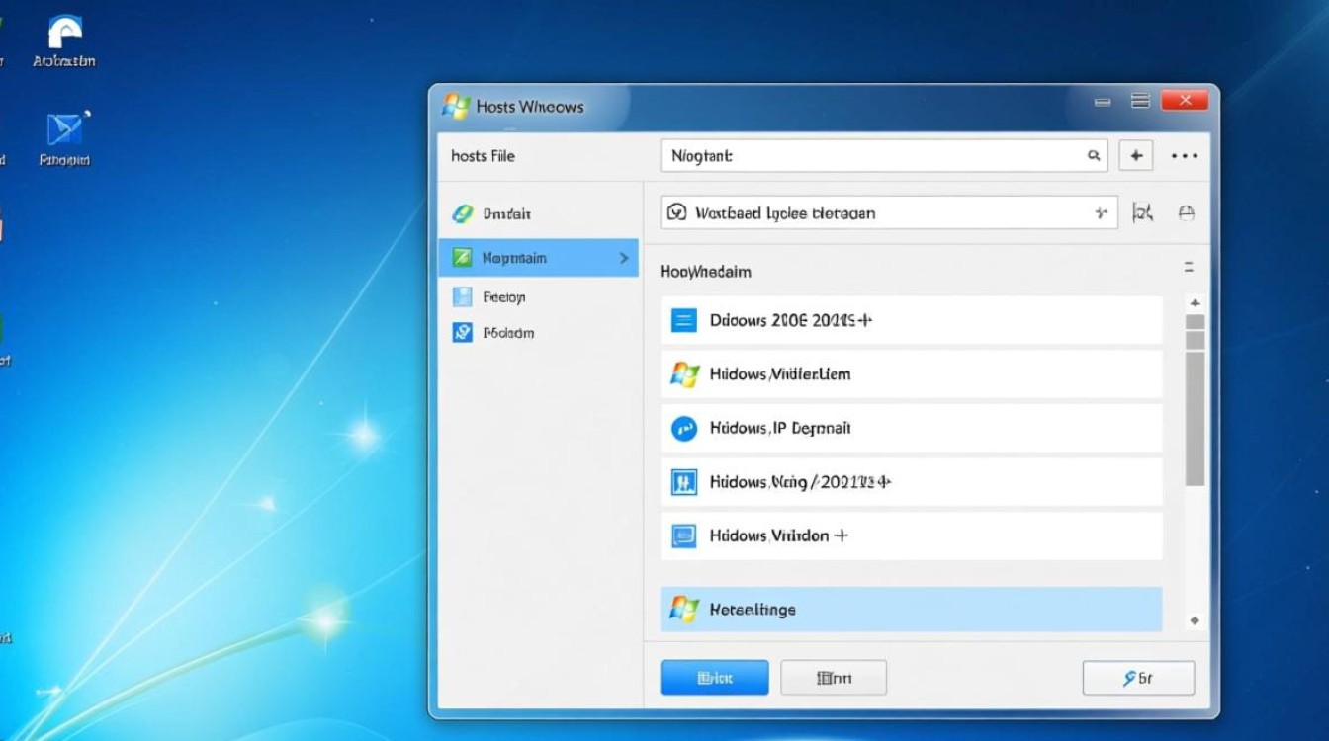
Task: Click the Pöcladm sidebar icon
Action: (462, 333)
